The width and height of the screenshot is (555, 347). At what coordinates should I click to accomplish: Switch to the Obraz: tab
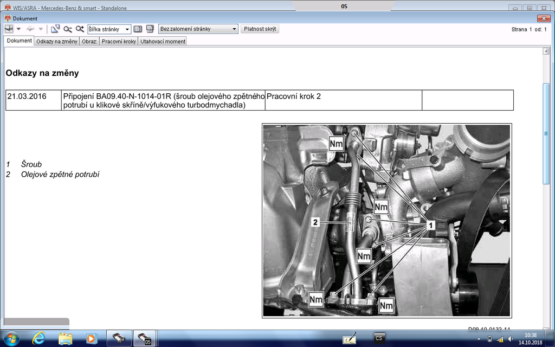[89, 41]
